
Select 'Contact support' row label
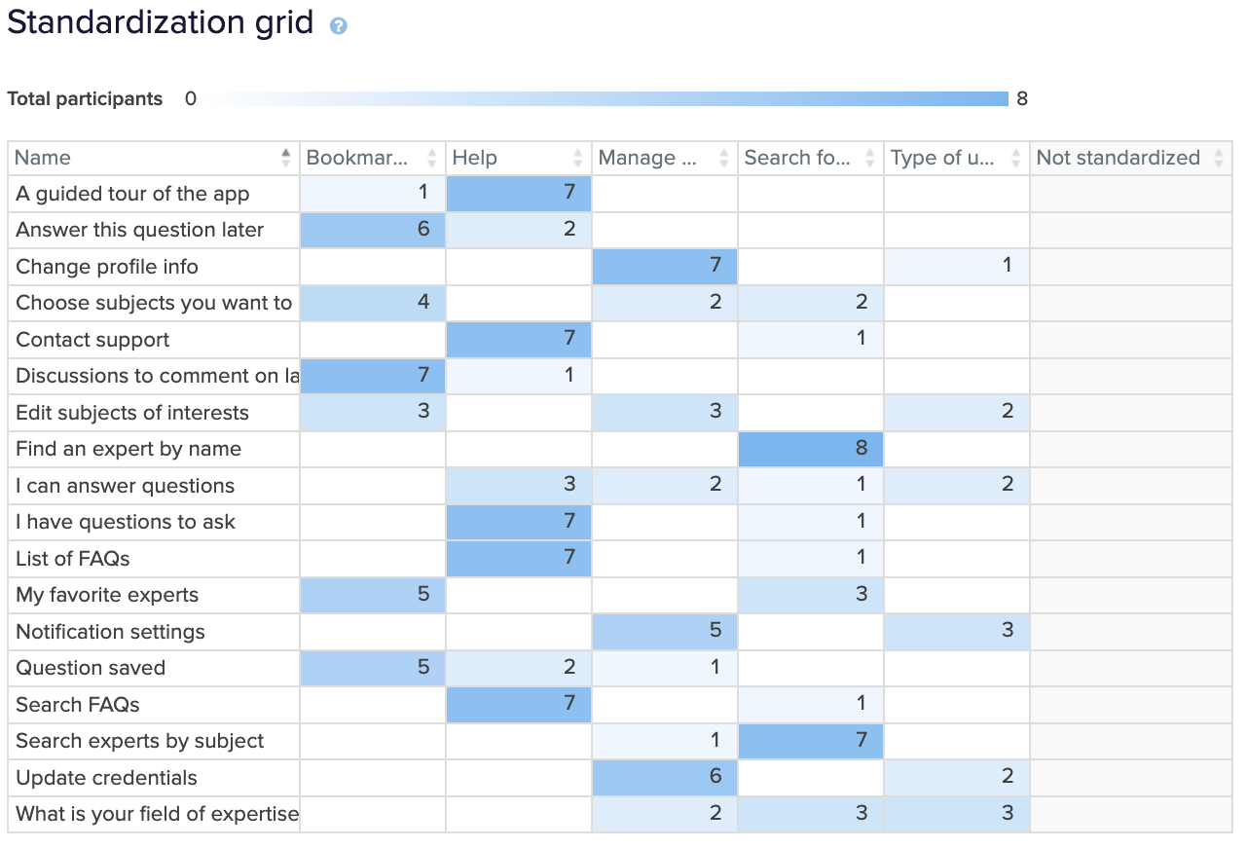click(92, 340)
